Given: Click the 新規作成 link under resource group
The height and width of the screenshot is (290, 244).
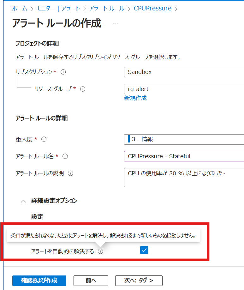Looking at the screenshot, I should [x=135, y=98].
